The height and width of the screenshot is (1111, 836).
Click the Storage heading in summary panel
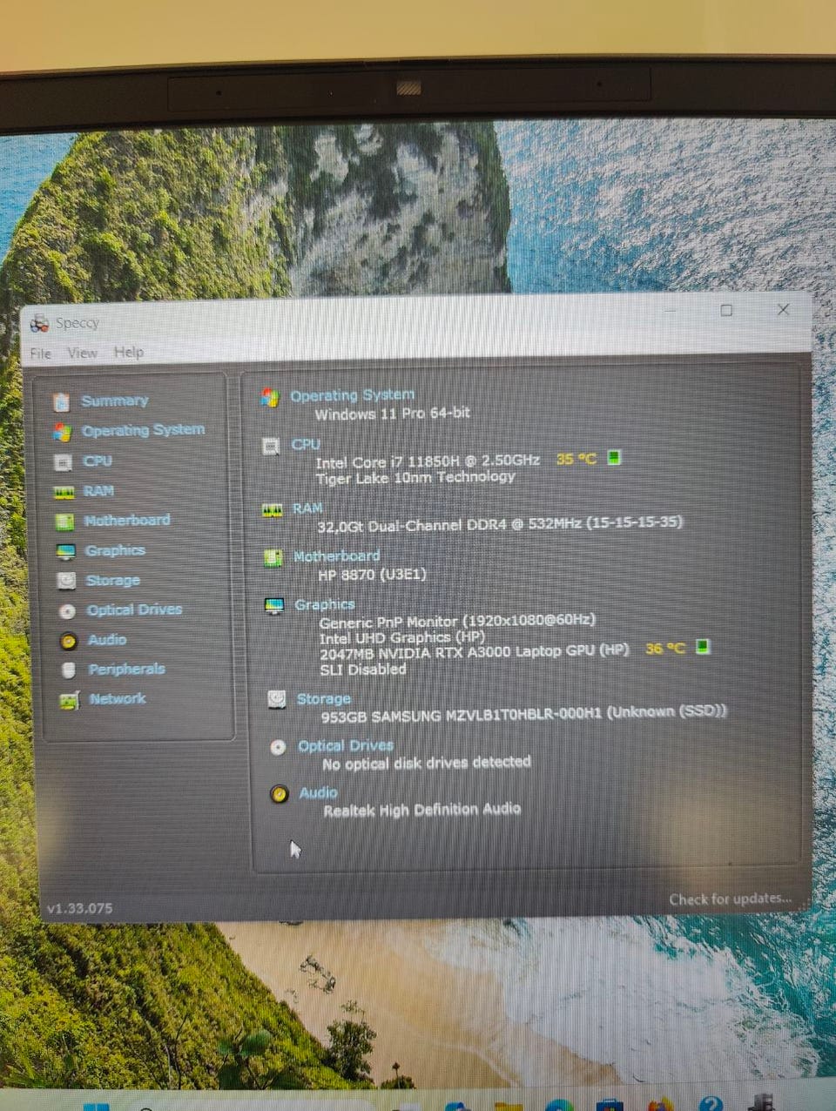click(323, 698)
